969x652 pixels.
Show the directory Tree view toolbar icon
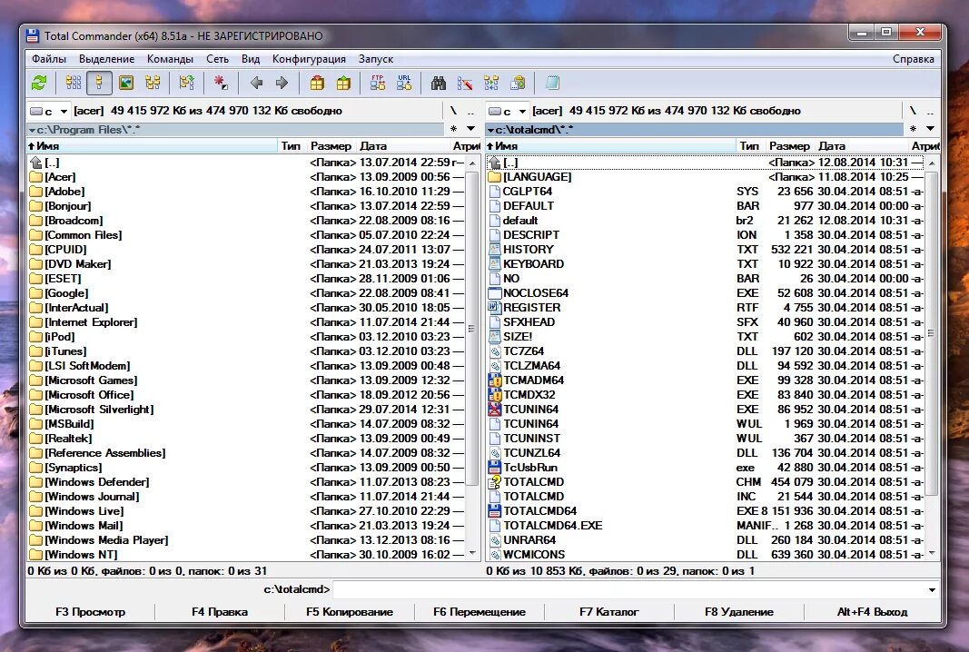tap(153, 83)
